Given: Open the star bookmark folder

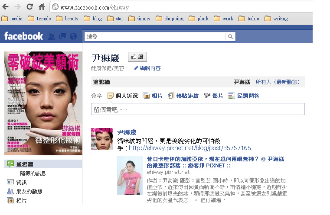Looking at the screenshot, I should (x=115, y=19).
